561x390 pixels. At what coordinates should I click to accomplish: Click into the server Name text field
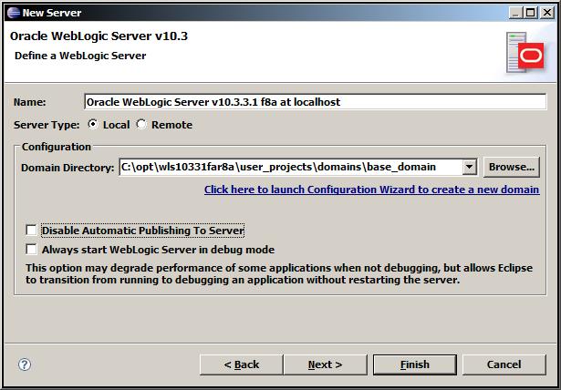click(x=316, y=102)
